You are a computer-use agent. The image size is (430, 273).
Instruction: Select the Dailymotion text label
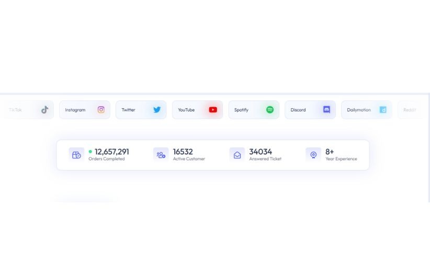[359, 110]
